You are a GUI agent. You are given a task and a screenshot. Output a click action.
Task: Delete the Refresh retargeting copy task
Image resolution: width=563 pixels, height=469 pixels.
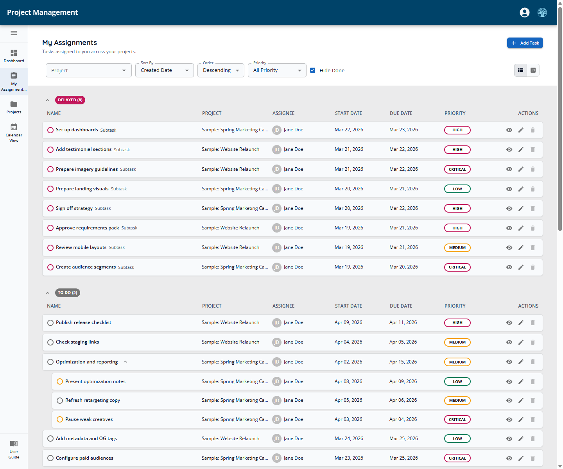533,401
